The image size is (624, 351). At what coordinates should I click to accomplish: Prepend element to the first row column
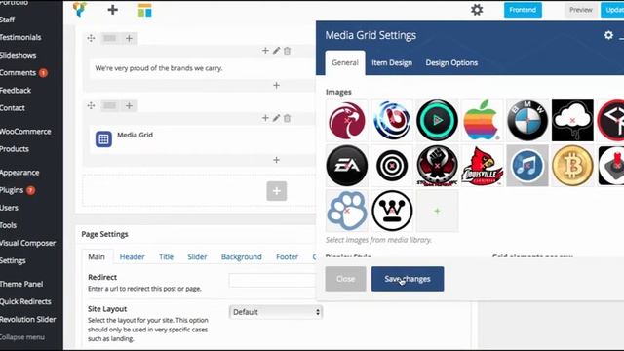click(265, 51)
